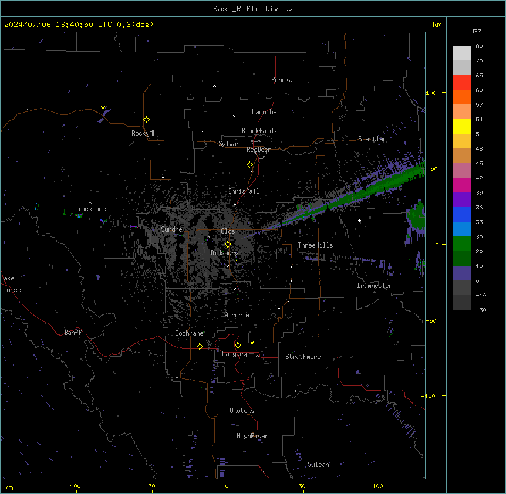Click the ThreeHills city label
The height and width of the screenshot is (494, 506).
tap(315, 245)
